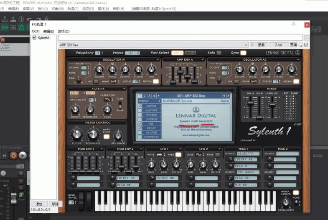This screenshot has width=328, height=220.
Task: Click the track record-arm button in REAPER
Action: (3, 40)
